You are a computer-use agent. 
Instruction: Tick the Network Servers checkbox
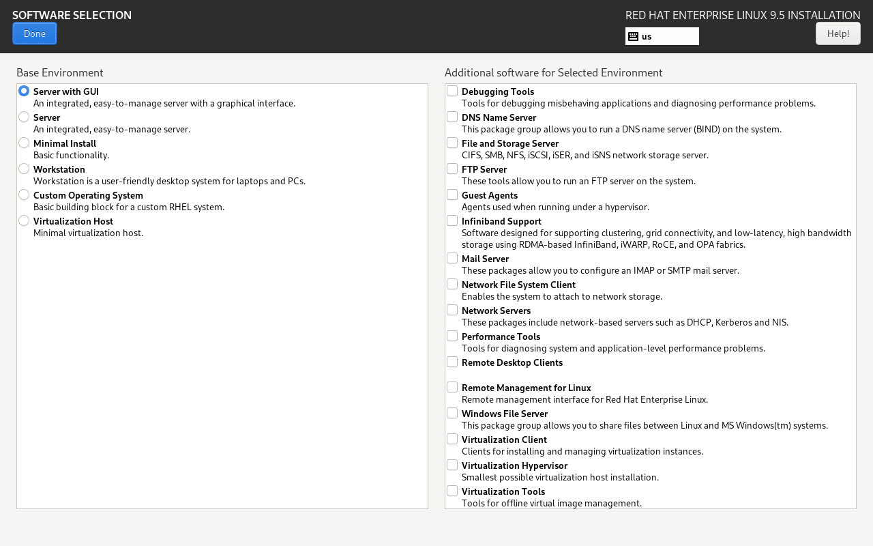pyautogui.click(x=452, y=310)
